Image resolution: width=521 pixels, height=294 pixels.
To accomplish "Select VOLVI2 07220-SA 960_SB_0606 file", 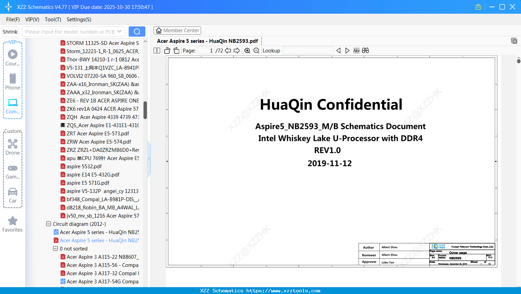I will (100, 76).
